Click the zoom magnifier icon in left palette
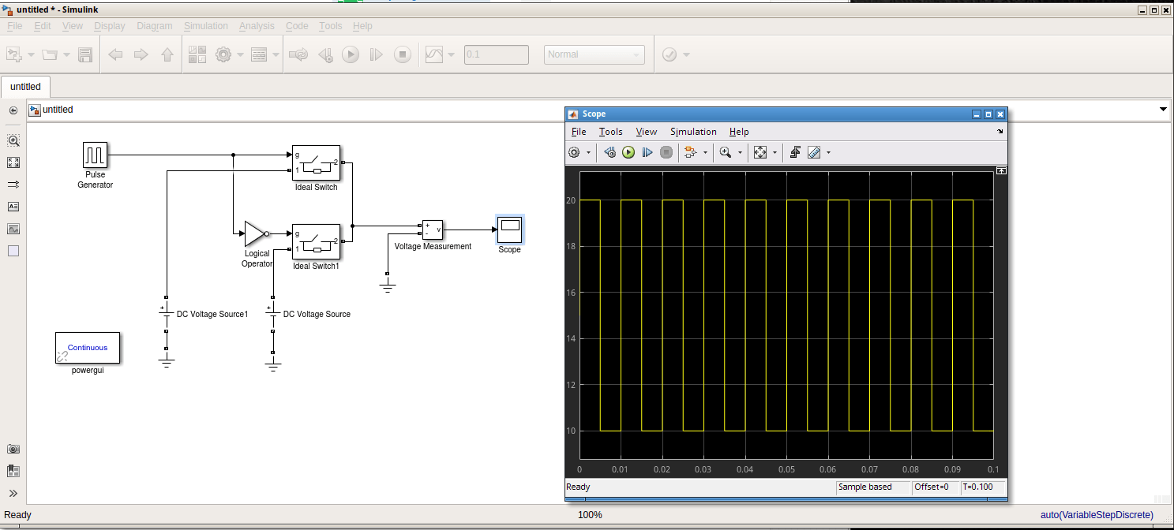1174x530 pixels. pos(13,140)
